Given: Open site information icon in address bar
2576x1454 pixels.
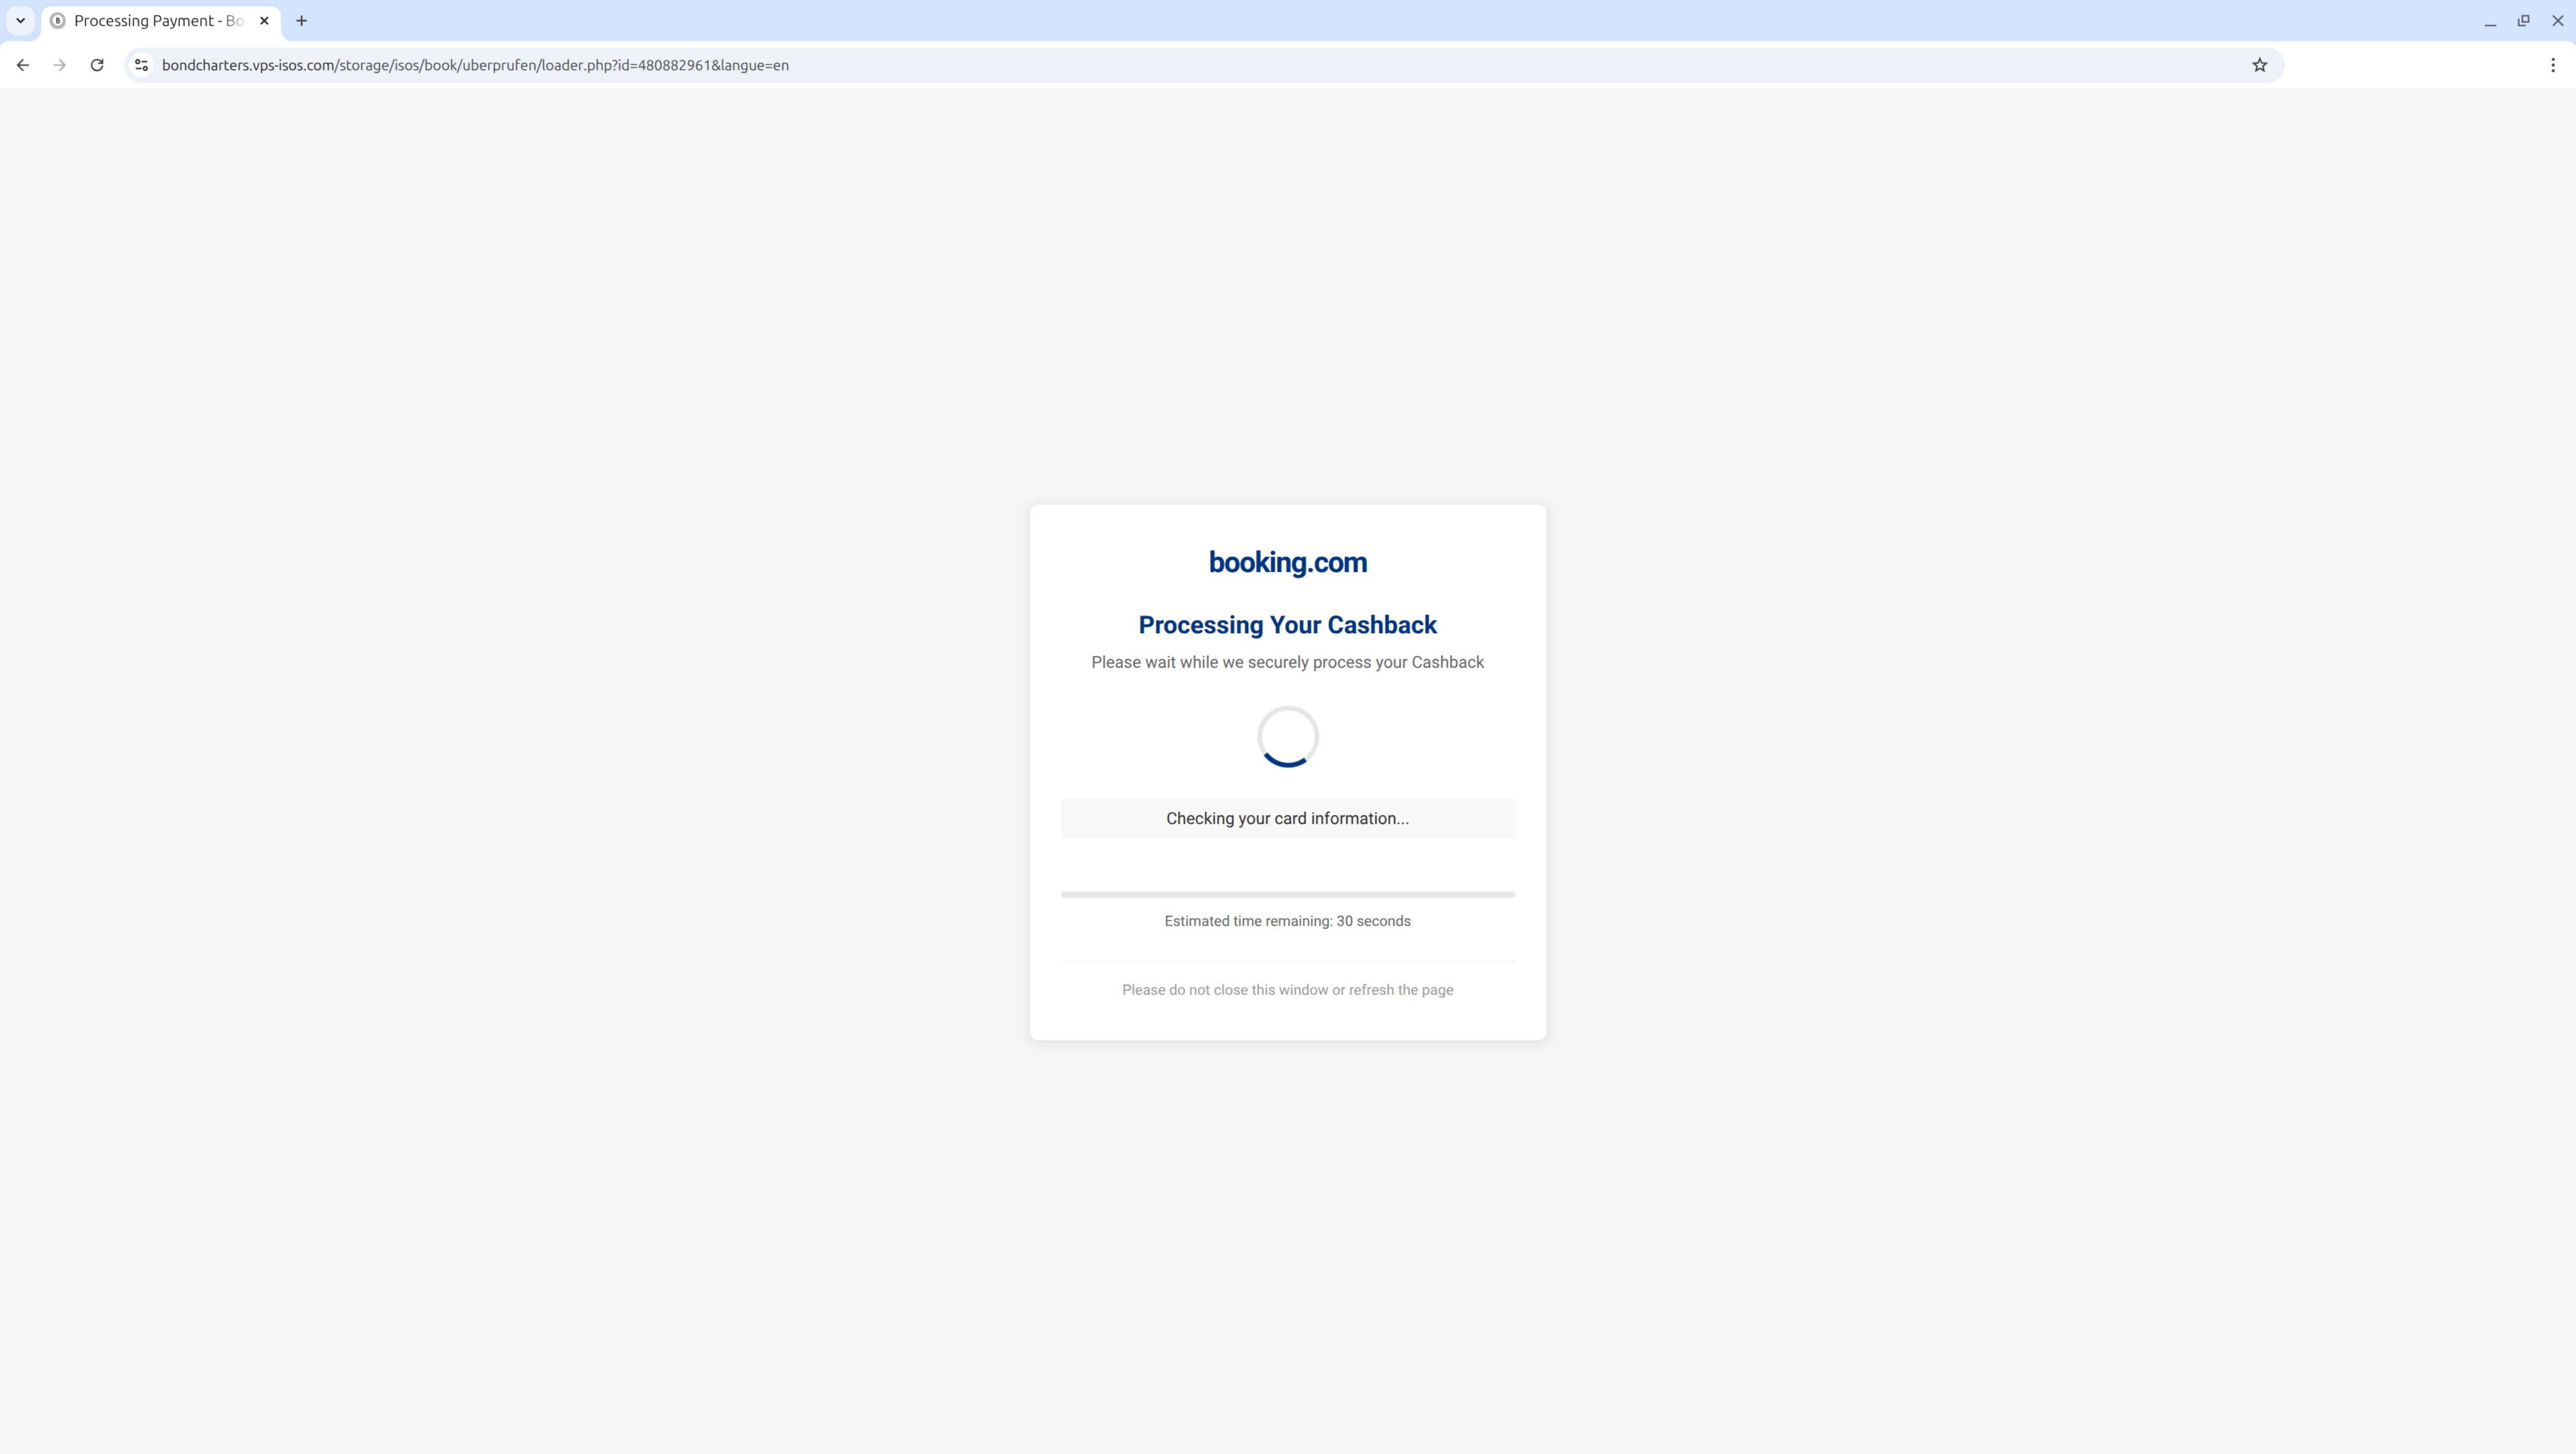Looking at the screenshot, I should [x=141, y=65].
